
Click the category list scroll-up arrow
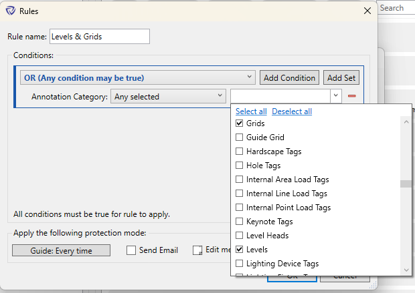click(x=406, y=122)
